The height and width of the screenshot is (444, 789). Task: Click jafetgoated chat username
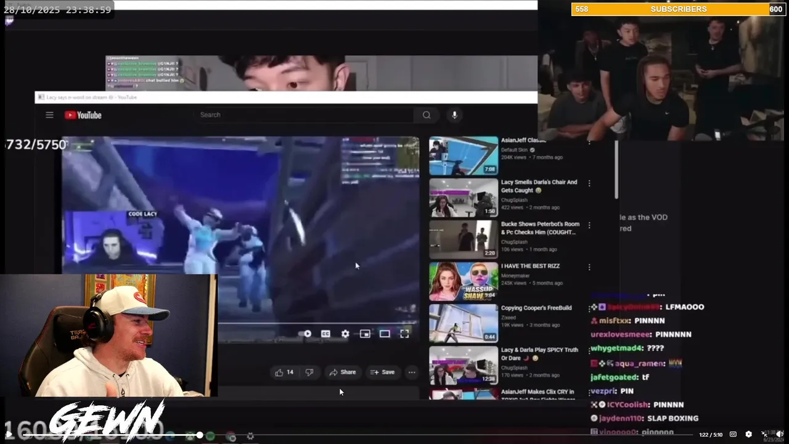click(613, 377)
